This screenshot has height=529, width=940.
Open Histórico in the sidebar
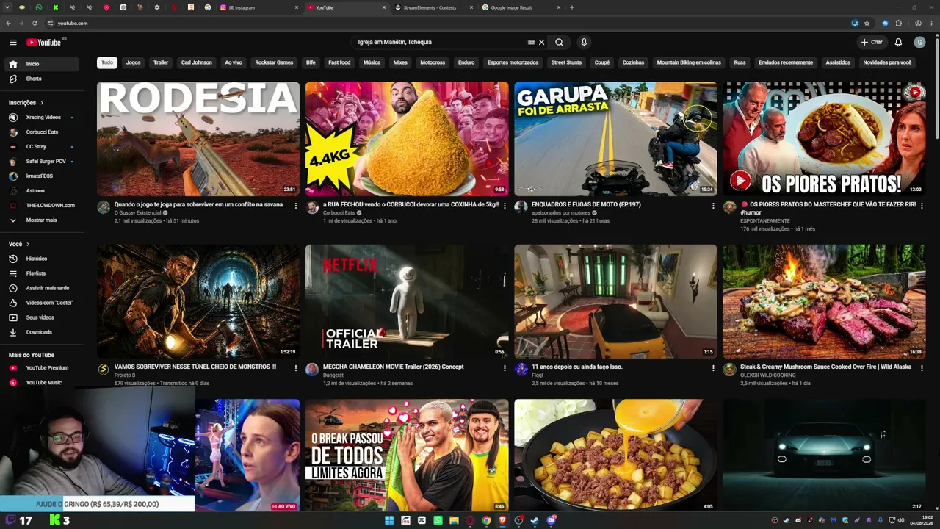pyautogui.click(x=43, y=259)
